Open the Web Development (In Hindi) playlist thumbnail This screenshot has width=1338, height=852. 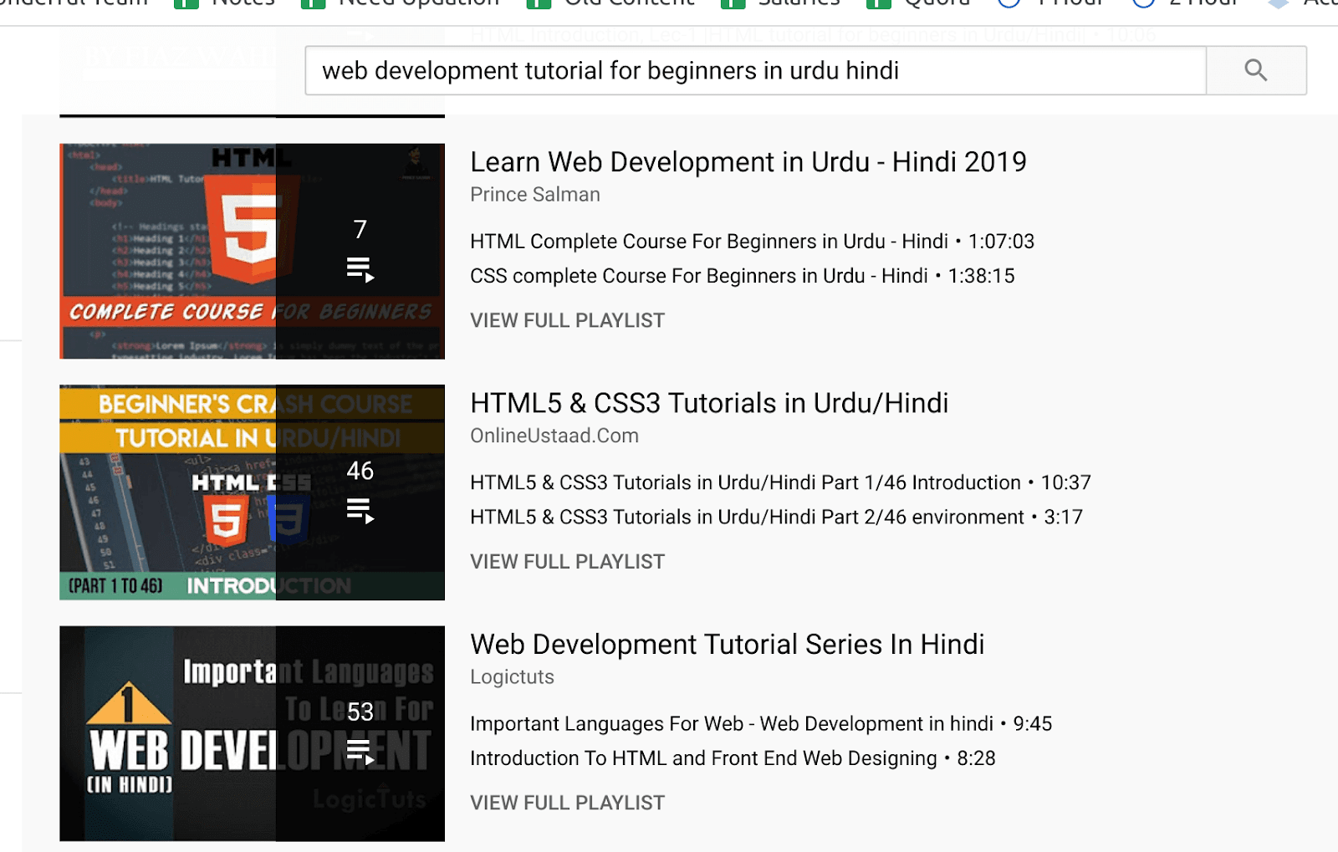[x=252, y=733]
